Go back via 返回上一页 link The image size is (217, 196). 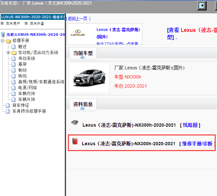click(78, 19)
